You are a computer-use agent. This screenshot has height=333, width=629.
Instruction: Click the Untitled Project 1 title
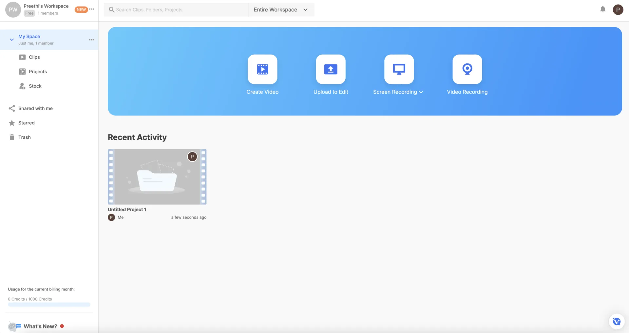tap(127, 209)
